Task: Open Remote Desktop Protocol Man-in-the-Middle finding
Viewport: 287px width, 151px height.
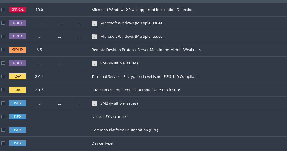Action: point(146,50)
